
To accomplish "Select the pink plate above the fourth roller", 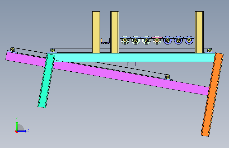I will coord(157,38).
